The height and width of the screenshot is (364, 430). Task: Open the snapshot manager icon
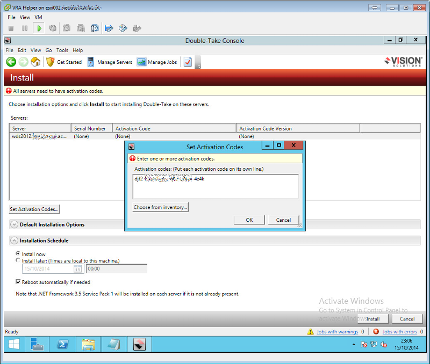[x=95, y=28]
